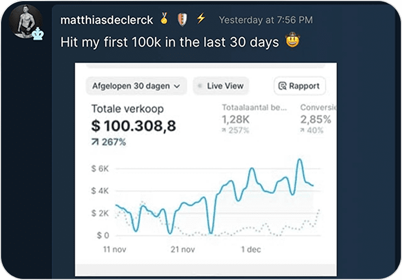Image resolution: width=402 pixels, height=280 pixels.
Task: Select the Conversie metric showing 2,85%
Action: (x=318, y=119)
